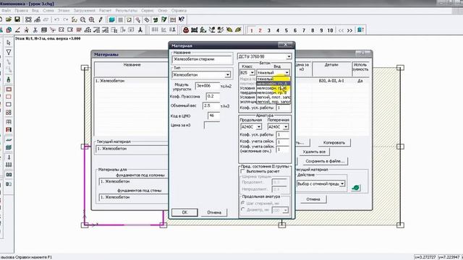
Task: Open the Схема menu
Action: coord(48,11)
